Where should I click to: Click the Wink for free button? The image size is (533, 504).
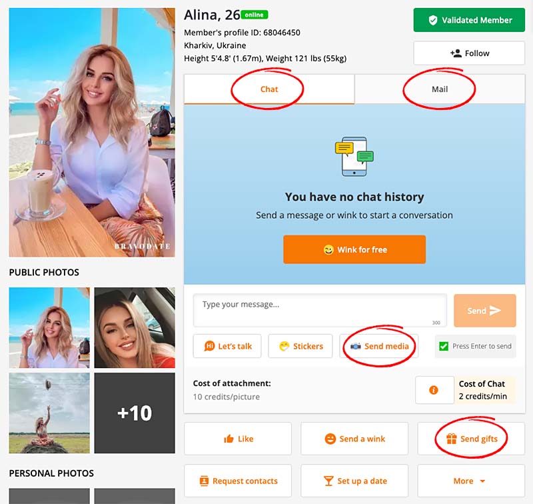pos(354,249)
